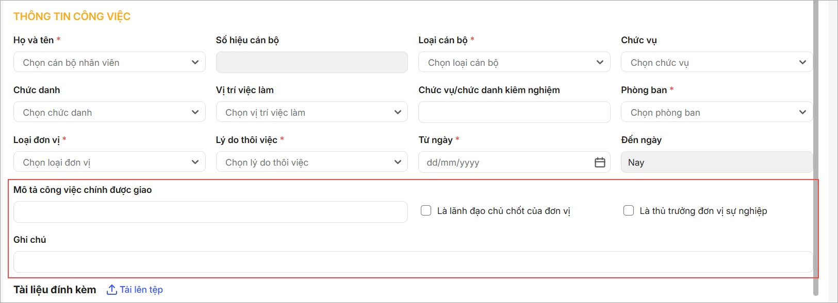The width and height of the screenshot is (838, 303).
Task: Click the Tải lên tệp link
Action: click(x=141, y=290)
